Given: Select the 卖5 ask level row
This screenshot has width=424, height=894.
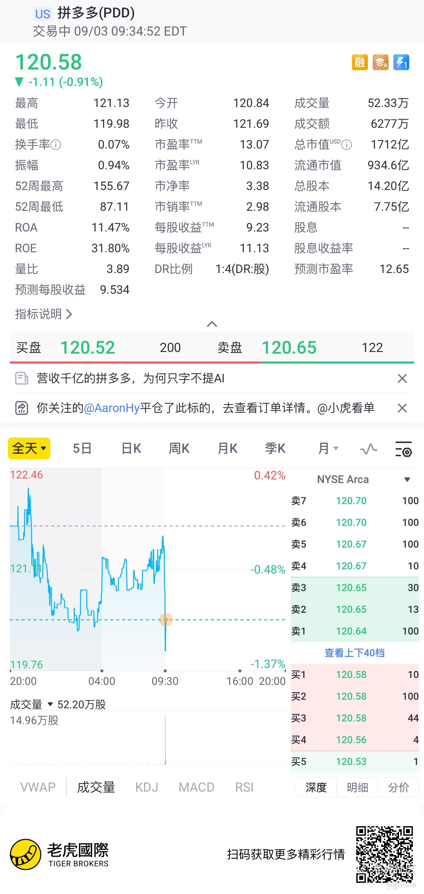Looking at the screenshot, I should (x=355, y=544).
